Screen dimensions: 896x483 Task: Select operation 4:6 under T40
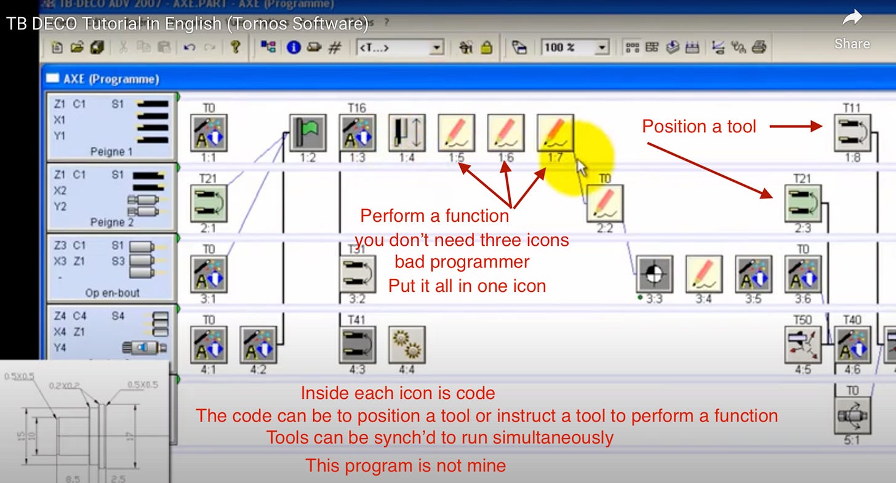tap(852, 345)
